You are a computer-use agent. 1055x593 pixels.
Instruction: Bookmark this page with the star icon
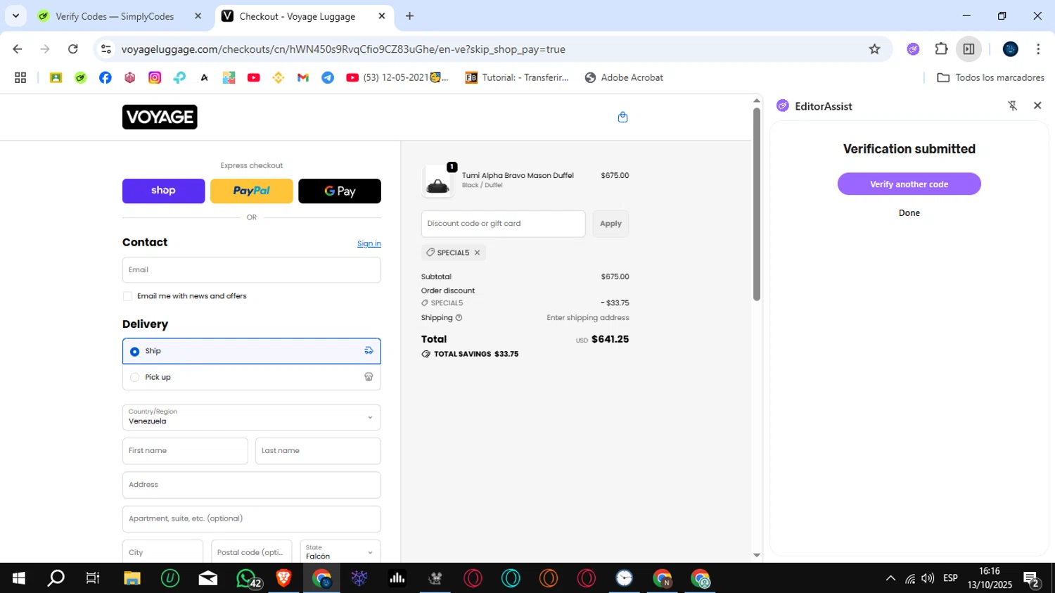tap(874, 49)
